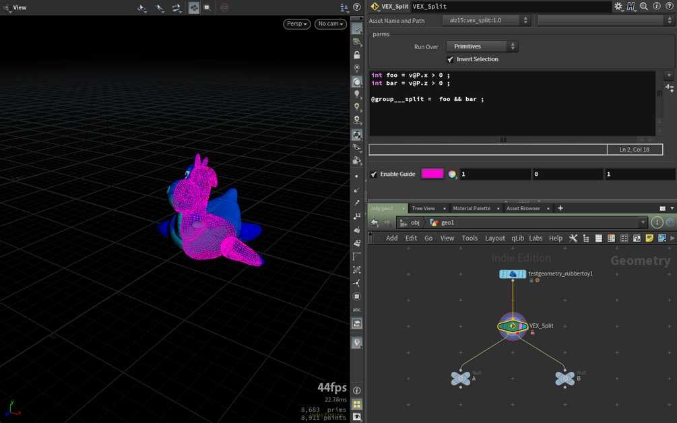Select the testgeometry_rubbertoy1 node
This screenshot has height=423, width=677.
click(513, 274)
